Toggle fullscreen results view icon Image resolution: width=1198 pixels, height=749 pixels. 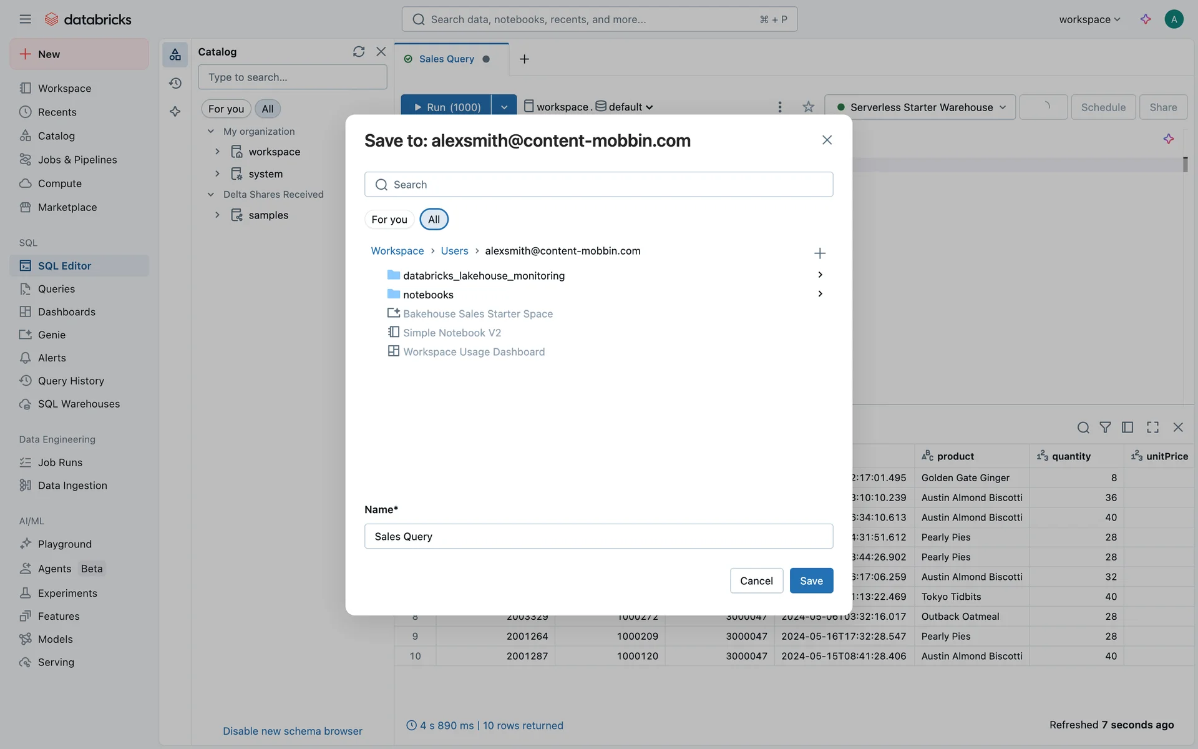pos(1152,427)
